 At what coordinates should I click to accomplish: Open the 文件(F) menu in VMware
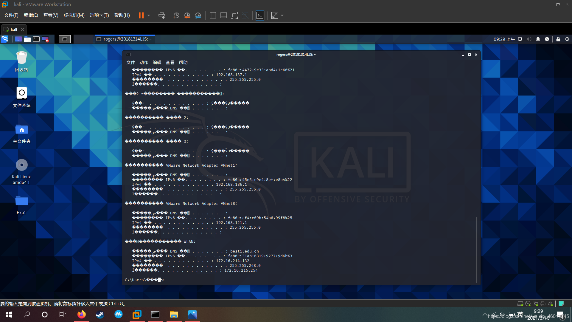11,15
